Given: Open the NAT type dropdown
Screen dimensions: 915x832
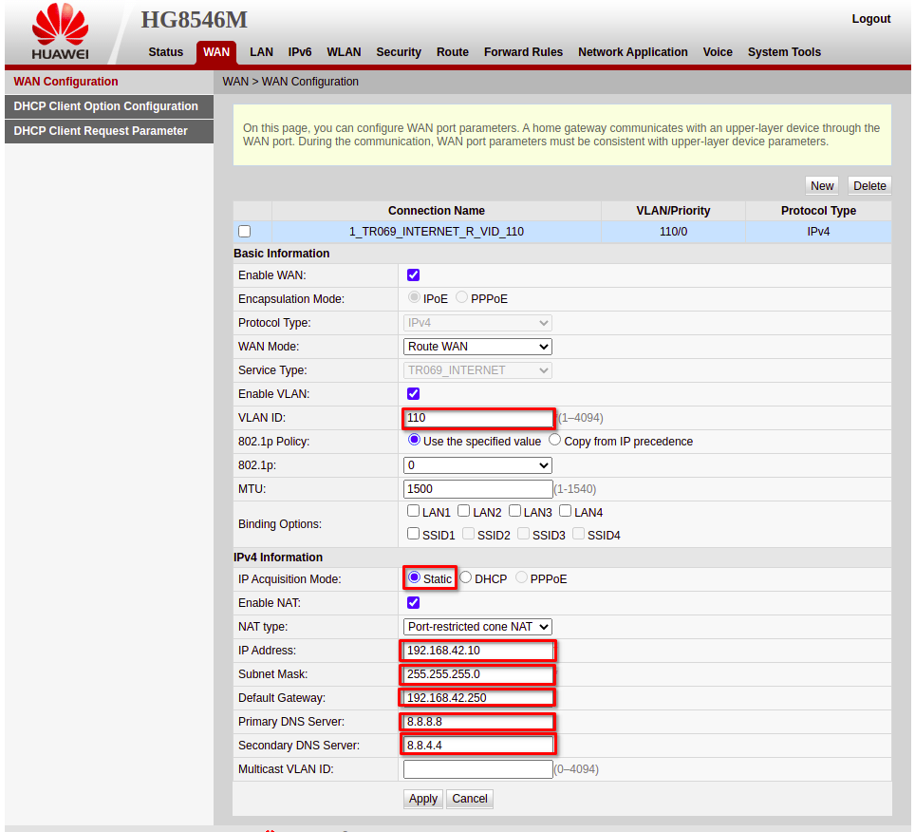Looking at the screenshot, I should pyautogui.click(x=477, y=627).
